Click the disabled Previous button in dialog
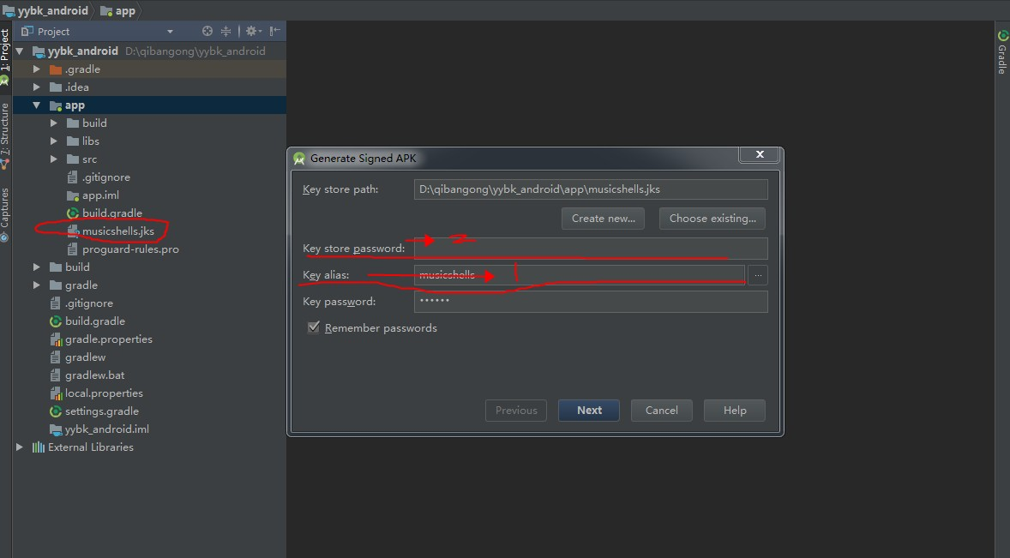Viewport: 1010px width, 558px height. [516, 411]
